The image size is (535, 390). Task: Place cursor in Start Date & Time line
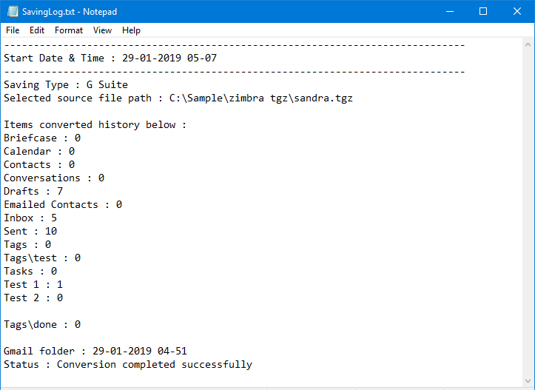[x=110, y=58]
